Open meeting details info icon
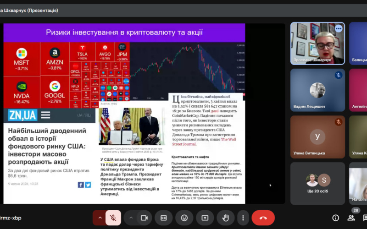Image resolution: width=367 pixels, height=229 pixels. click(335, 218)
